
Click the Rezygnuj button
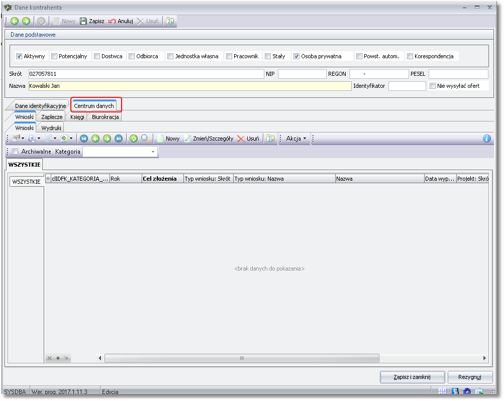[470, 377]
